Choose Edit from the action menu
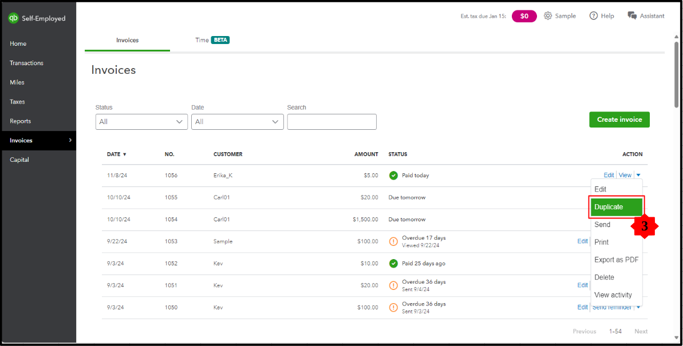This screenshot has width=683, height=346. pyautogui.click(x=616, y=189)
